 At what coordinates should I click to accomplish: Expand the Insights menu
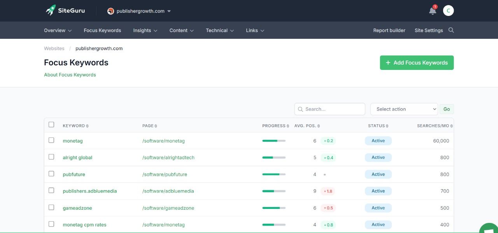145,30
